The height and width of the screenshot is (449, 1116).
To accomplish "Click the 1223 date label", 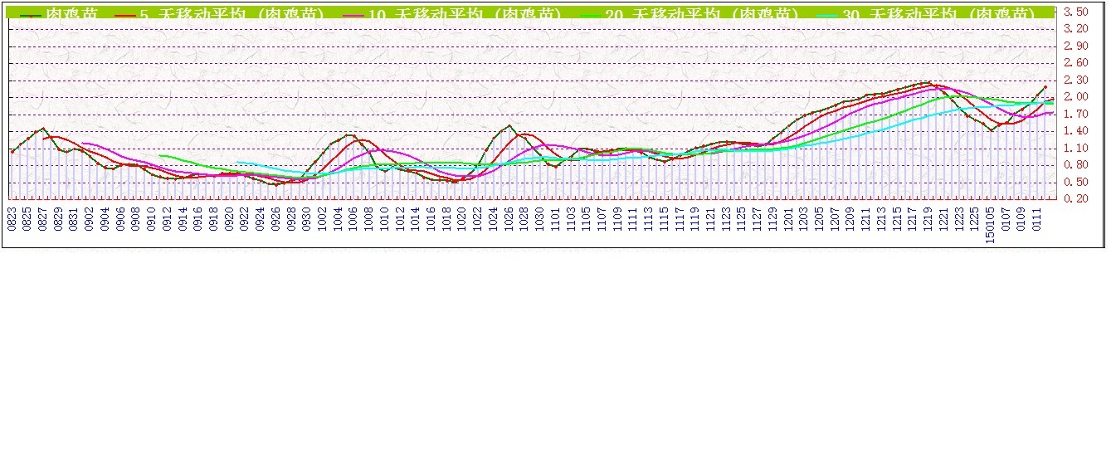I will click(x=958, y=218).
